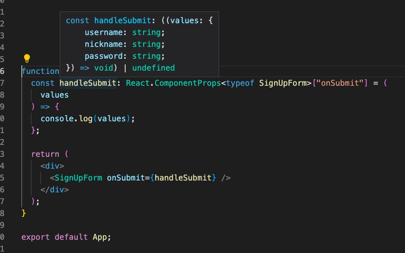
Task: Click void in the hover tooltip
Action: 104,68
